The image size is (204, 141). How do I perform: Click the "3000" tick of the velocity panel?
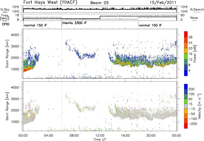tap(15, 99)
